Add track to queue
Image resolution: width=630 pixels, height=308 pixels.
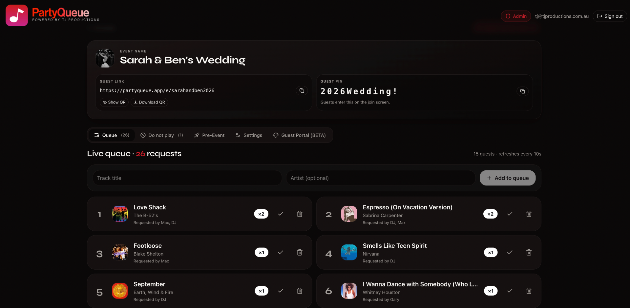pyautogui.click(x=508, y=178)
